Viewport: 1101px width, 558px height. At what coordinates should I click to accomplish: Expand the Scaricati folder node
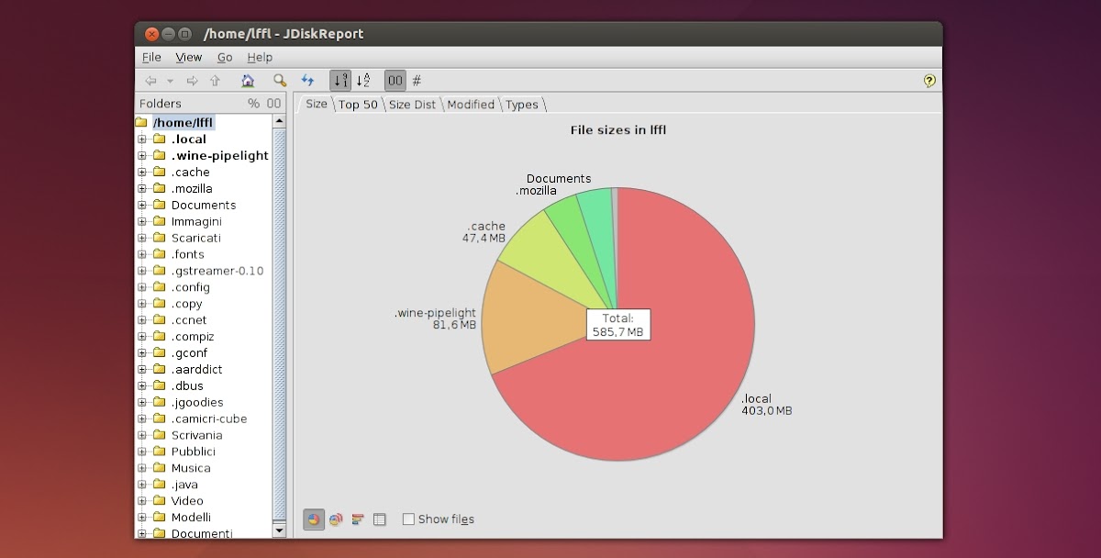pos(142,238)
